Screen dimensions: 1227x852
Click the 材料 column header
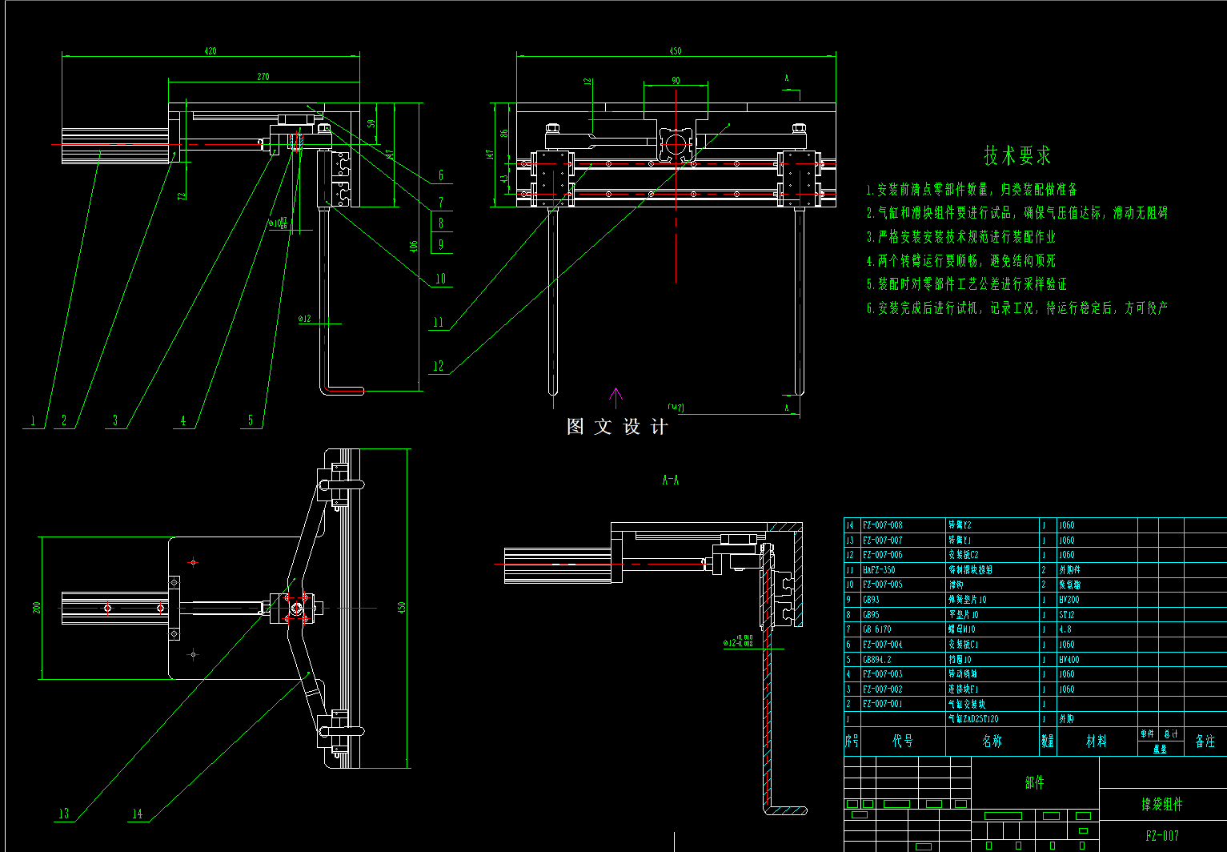click(x=1097, y=741)
